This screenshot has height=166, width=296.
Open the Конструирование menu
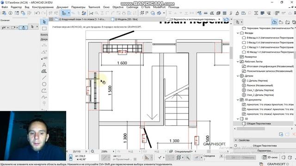[43, 7]
